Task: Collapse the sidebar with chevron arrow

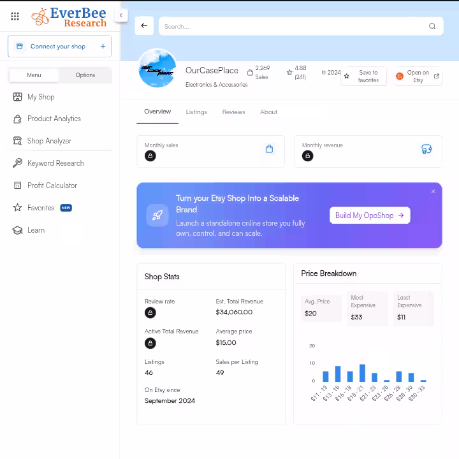Action: (x=121, y=15)
